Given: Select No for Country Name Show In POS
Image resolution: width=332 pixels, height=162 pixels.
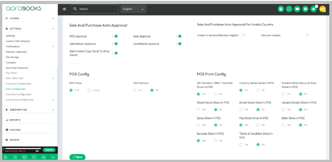Looking at the screenshot, I should (x=258, y=90).
